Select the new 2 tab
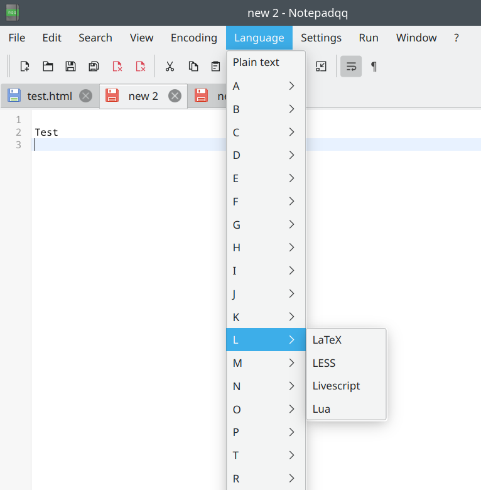This screenshot has width=481, height=490. 143,96
